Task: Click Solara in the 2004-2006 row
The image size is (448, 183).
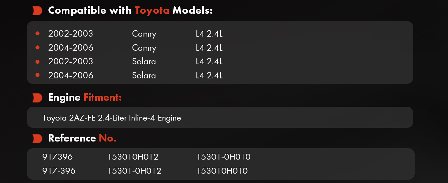Action: click(x=144, y=75)
